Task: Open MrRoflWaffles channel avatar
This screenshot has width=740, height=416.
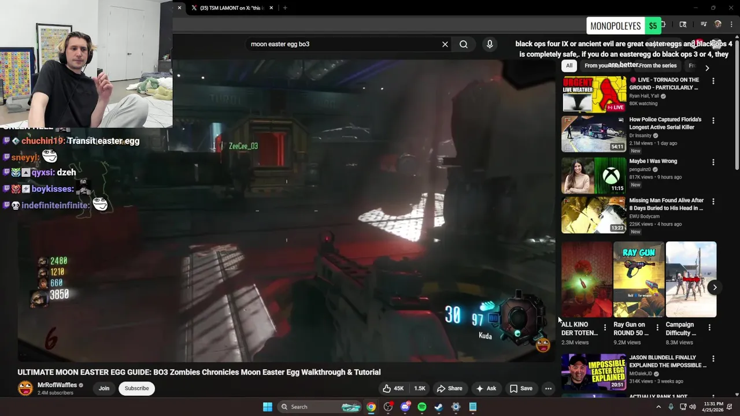Action: click(x=25, y=388)
